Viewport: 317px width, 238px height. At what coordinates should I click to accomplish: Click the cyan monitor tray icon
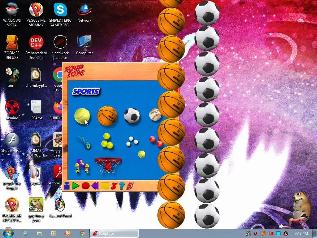click(x=278, y=234)
